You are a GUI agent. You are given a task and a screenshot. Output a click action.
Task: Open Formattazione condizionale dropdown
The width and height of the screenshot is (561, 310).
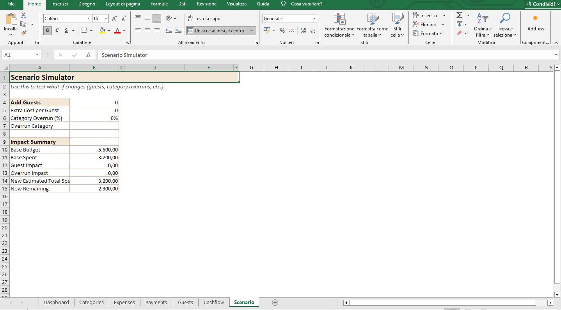(339, 26)
